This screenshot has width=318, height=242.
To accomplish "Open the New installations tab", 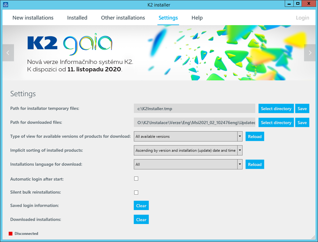I will [33, 18].
